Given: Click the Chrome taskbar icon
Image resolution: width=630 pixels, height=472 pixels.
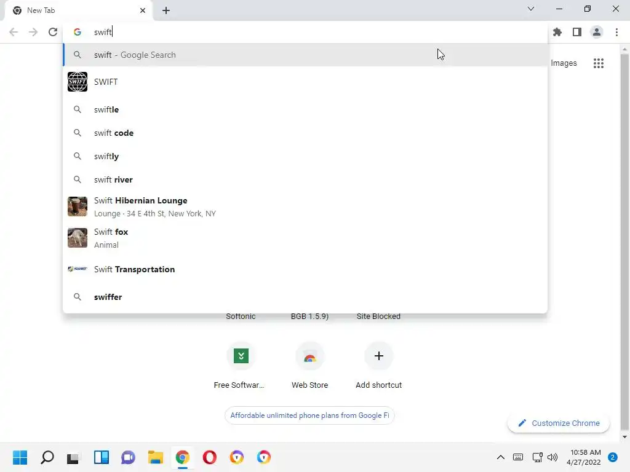Looking at the screenshot, I should [x=182, y=457].
